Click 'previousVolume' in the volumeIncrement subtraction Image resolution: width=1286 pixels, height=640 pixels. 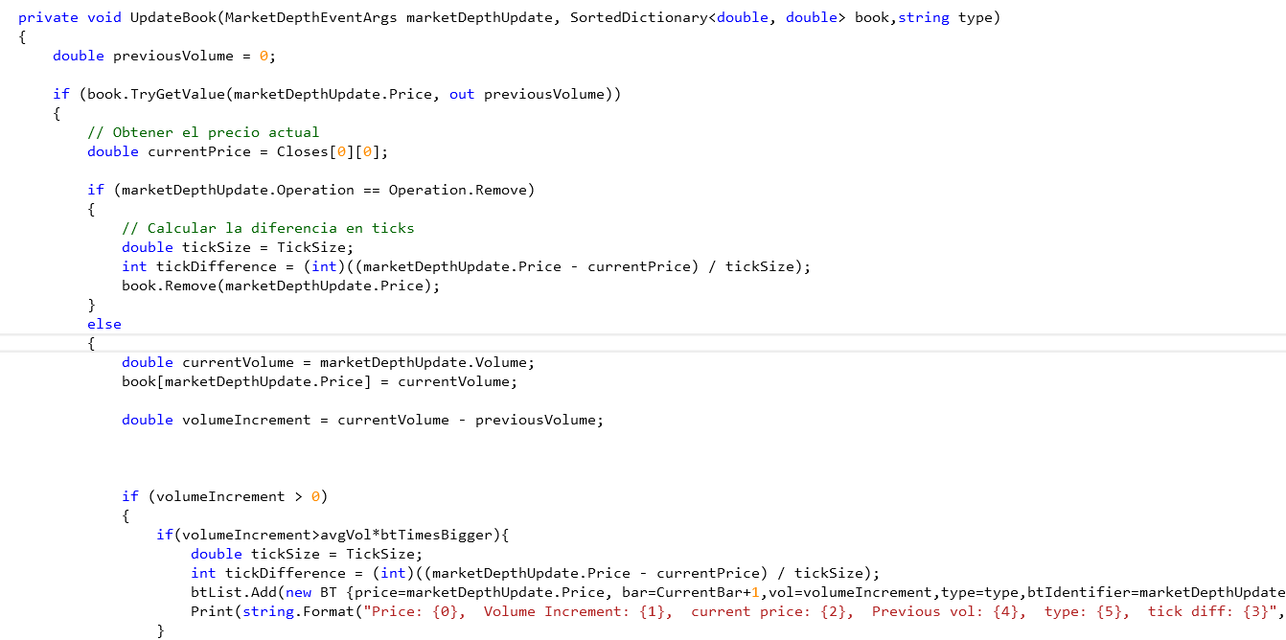[x=536, y=420]
